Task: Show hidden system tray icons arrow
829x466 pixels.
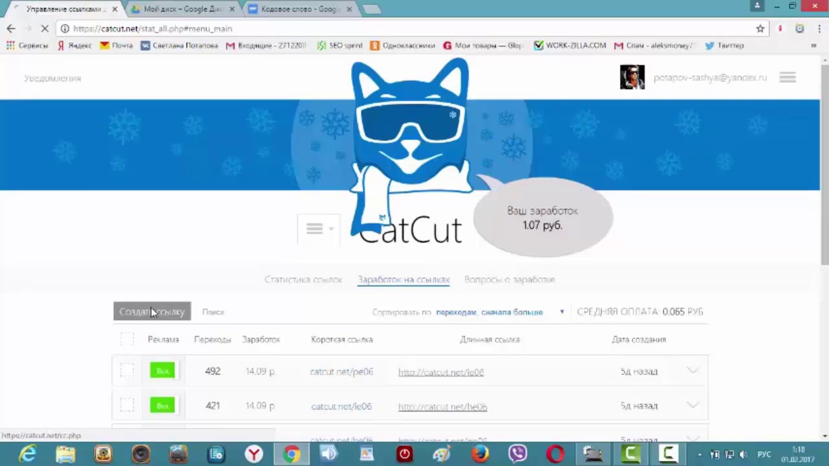Action: tap(699, 454)
